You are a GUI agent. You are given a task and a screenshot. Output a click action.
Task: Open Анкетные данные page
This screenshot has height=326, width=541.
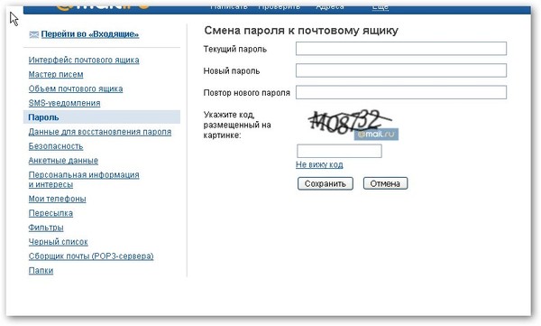click(63, 161)
